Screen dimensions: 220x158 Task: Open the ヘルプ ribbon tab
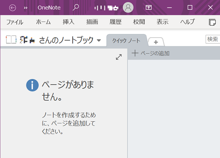point(188,22)
